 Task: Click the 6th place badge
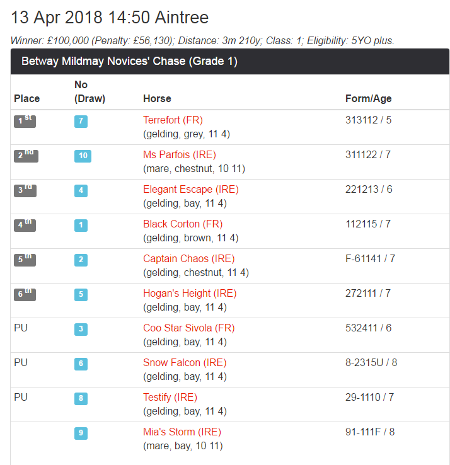pos(25,294)
